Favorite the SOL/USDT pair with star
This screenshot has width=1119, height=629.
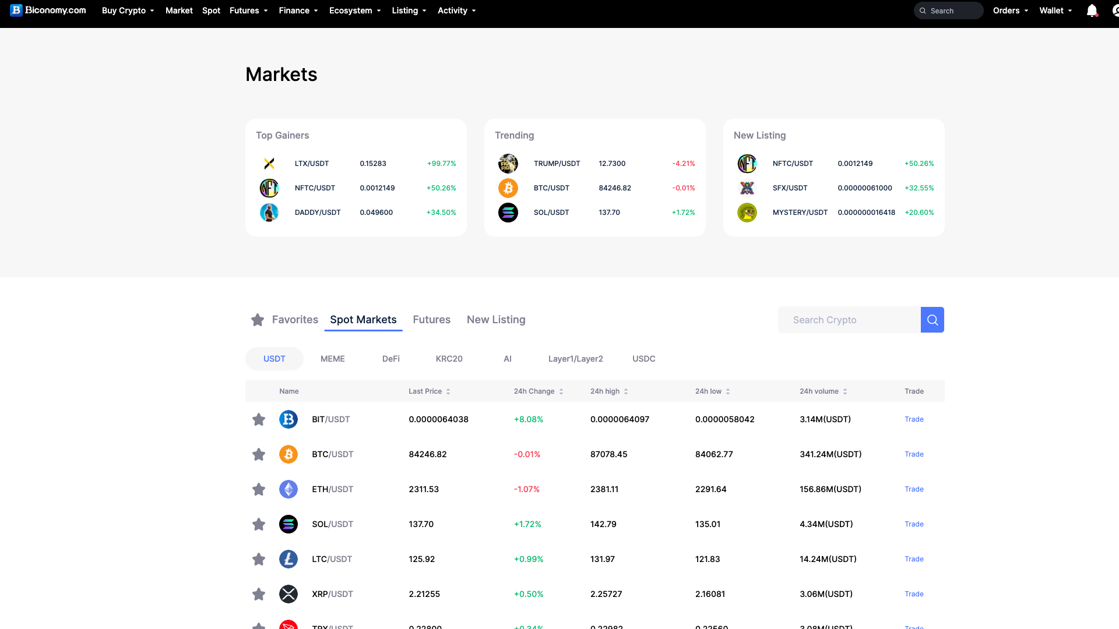[259, 524]
